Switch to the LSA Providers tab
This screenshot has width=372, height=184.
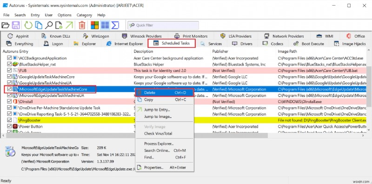click(x=236, y=36)
